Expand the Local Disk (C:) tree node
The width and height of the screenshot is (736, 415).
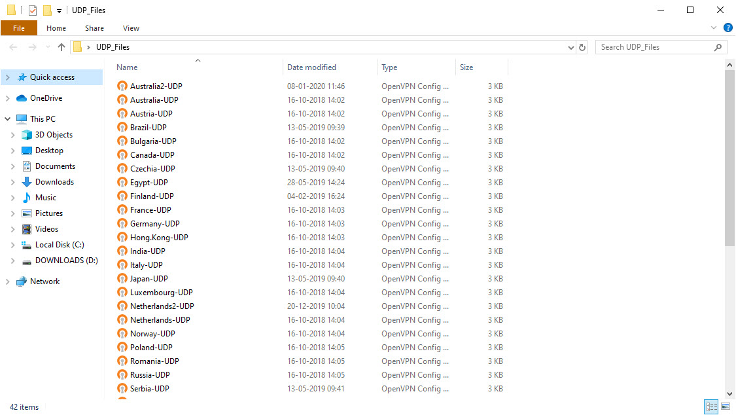click(12, 245)
